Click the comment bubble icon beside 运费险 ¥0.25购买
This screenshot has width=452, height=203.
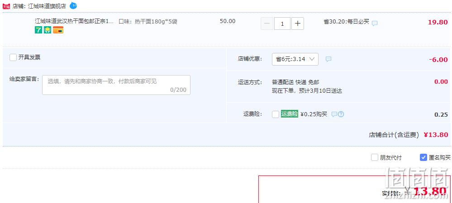(334, 114)
